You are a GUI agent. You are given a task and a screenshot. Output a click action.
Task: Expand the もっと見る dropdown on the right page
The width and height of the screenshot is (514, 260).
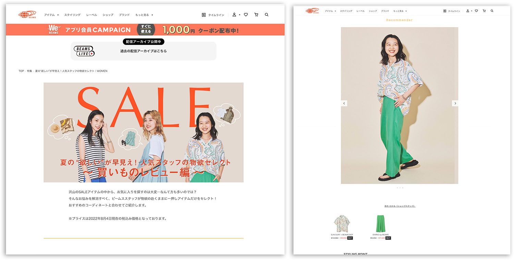click(400, 11)
